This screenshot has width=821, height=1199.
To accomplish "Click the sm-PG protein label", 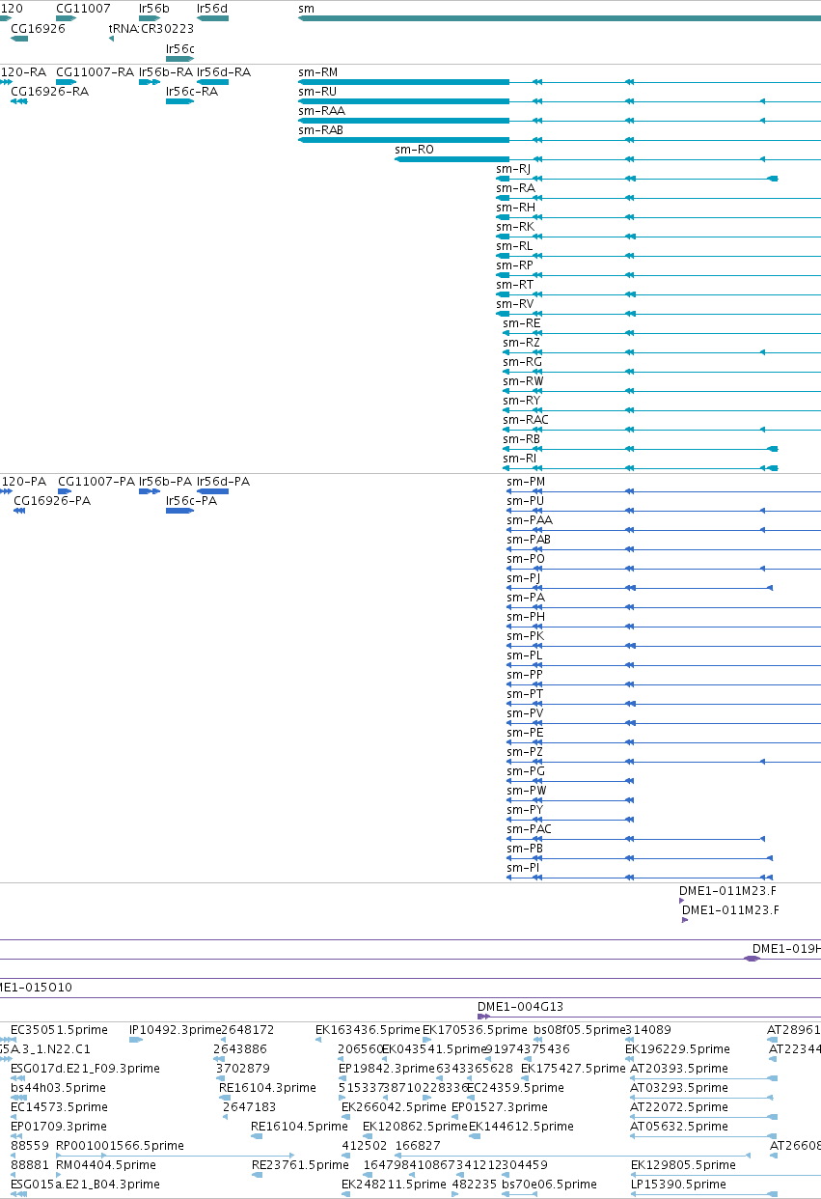I will coord(526,771).
